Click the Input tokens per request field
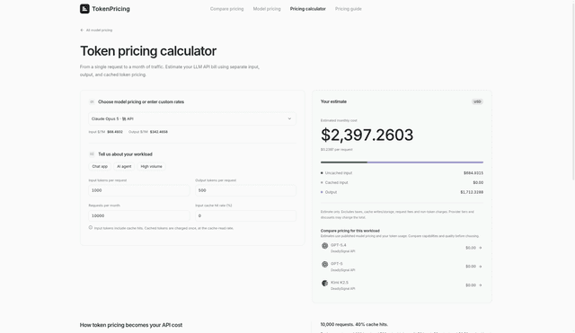575x333 pixels. (x=139, y=190)
